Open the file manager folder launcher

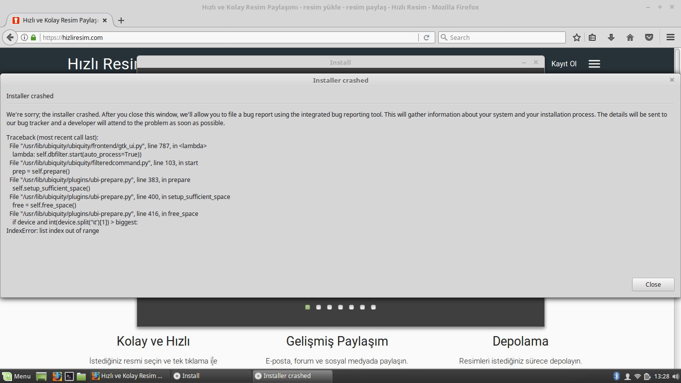(x=81, y=376)
